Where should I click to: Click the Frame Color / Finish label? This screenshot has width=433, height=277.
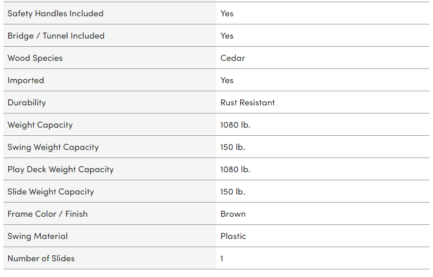coord(47,213)
